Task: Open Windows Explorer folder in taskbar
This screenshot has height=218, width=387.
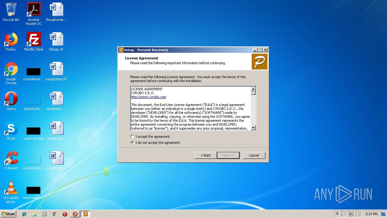Action: coord(34,214)
